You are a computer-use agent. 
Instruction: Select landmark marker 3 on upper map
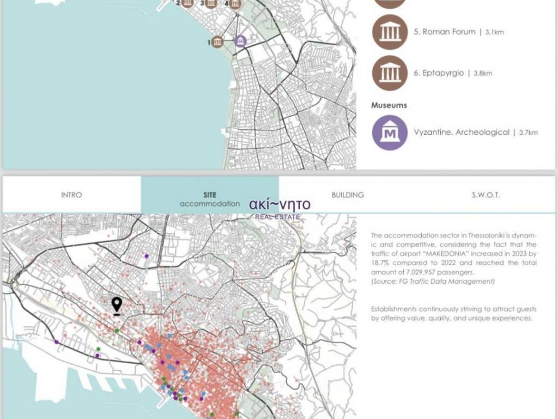pyautogui.click(x=211, y=3)
